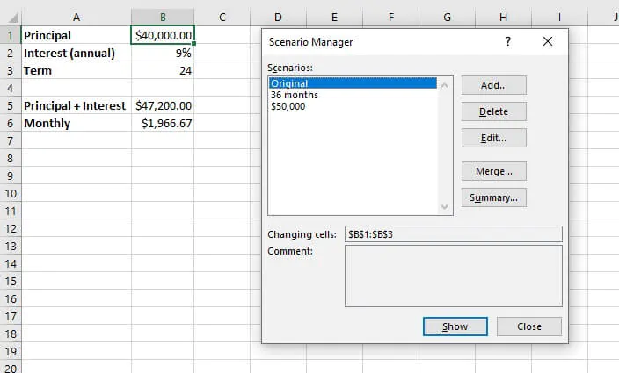Open the scenario Summary... button
619x373 pixels.
(x=494, y=197)
